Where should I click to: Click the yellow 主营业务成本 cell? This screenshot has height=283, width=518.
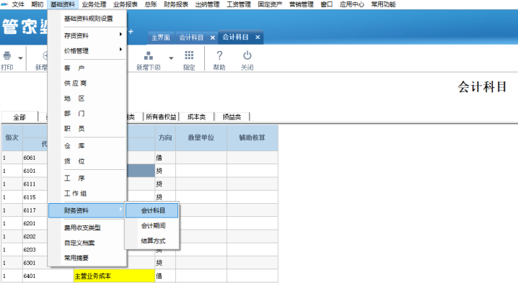tap(114, 276)
